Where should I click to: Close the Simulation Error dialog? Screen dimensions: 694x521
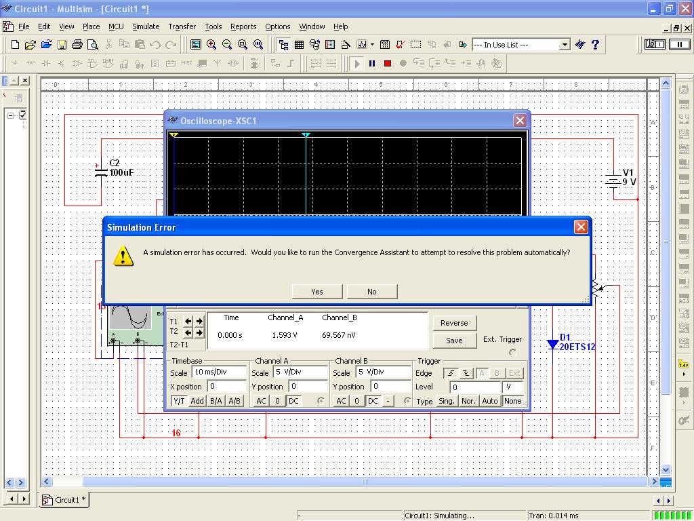coord(581,227)
